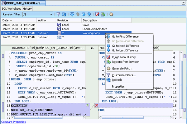Open tab list dropdown at top right
Screen dimensions: 187x124
click(x=184, y=2)
